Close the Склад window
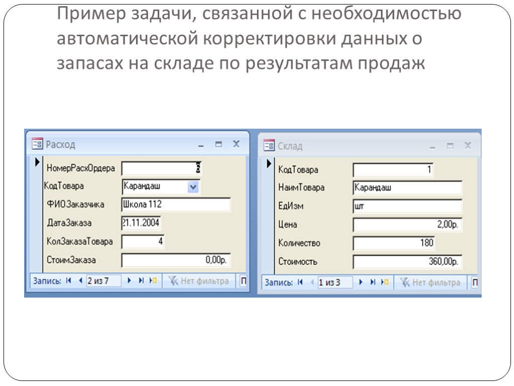The width and height of the screenshot is (514, 386). (468, 145)
